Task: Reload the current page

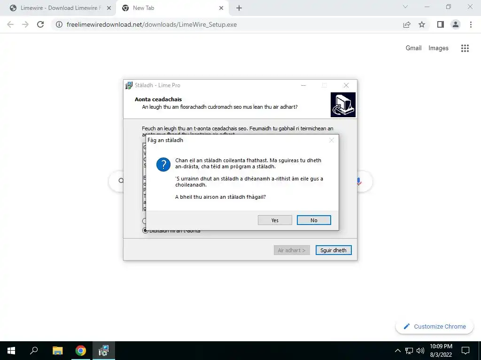Action: (40, 24)
